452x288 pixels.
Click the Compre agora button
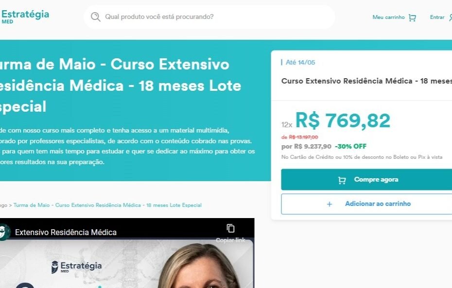pos(366,179)
